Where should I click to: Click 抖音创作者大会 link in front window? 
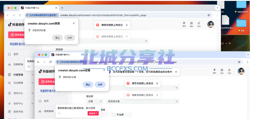tap(48, 91)
